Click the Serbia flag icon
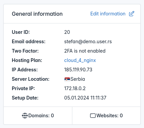This screenshot has width=144, height=128. tap(67, 79)
